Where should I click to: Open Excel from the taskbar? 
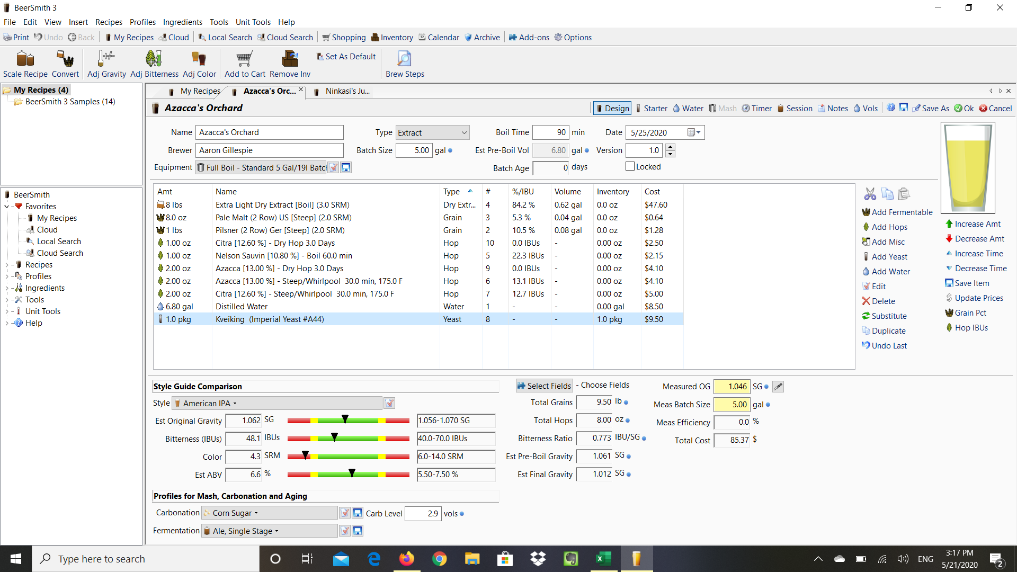(x=603, y=559)
